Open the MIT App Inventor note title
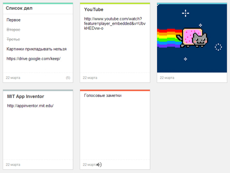This screenshot has width=230, height=173. pos(26,96)
